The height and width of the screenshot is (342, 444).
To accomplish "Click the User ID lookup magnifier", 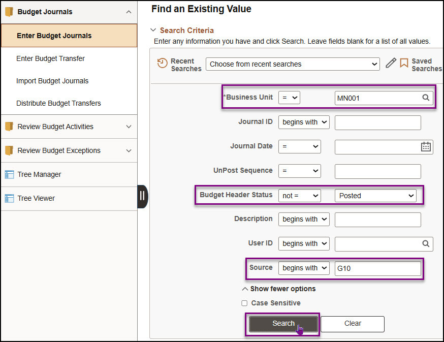I will [x=426, y=243].
